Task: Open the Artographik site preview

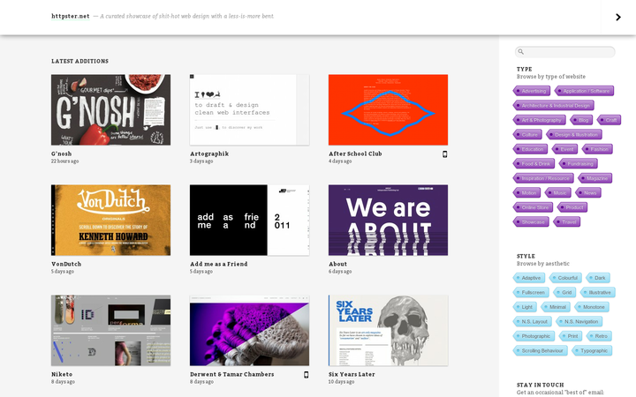Action: tap(249, 109)
